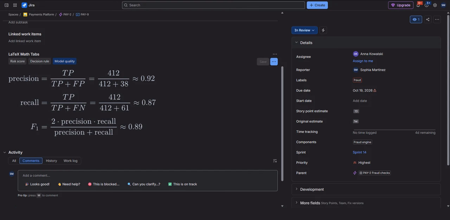Image resolution: width=450 pixels, height=220 pixels.
Task: Click Add date for Start date
Action: click(360, 101)
